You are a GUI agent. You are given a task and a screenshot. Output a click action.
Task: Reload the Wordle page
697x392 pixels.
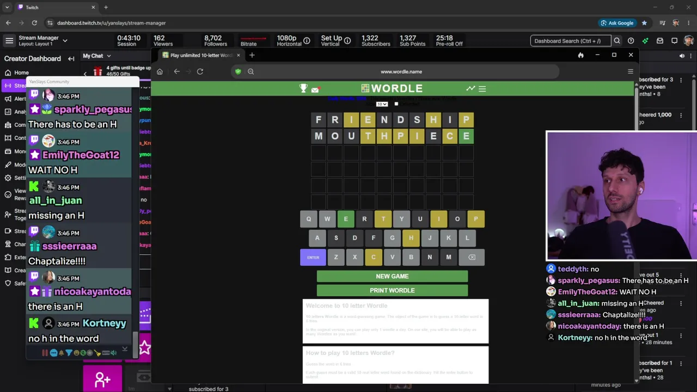[200, 71]
